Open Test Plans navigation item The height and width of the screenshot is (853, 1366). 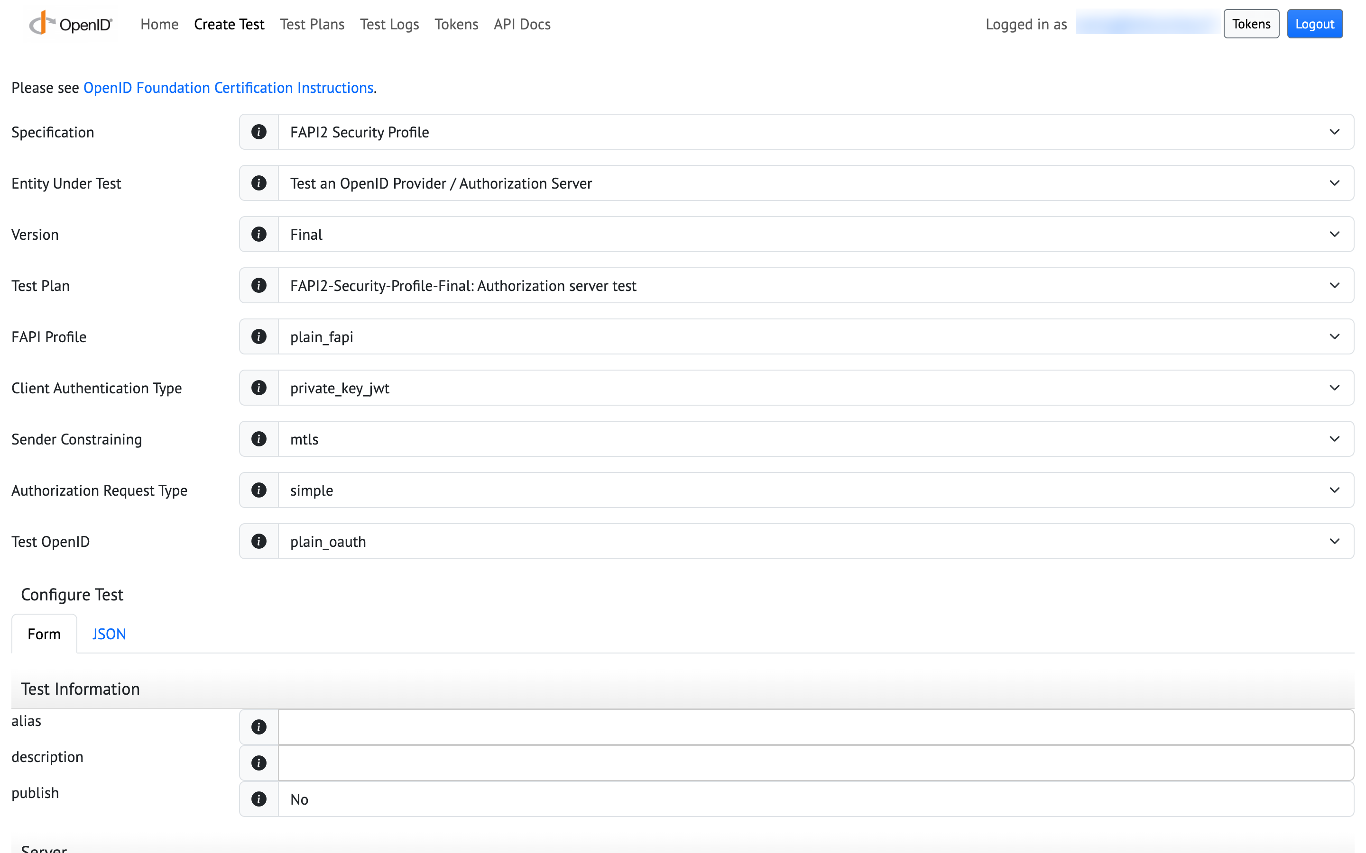(312, 24)
